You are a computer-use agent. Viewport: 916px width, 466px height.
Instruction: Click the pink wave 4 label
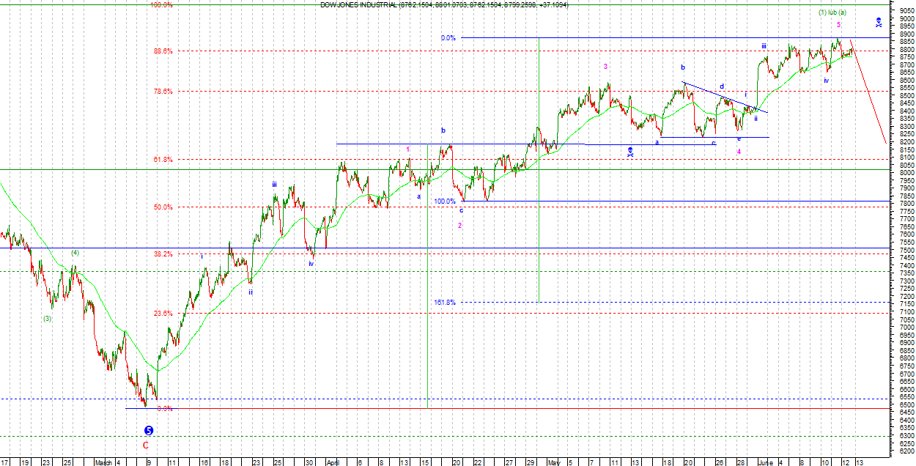739,152
